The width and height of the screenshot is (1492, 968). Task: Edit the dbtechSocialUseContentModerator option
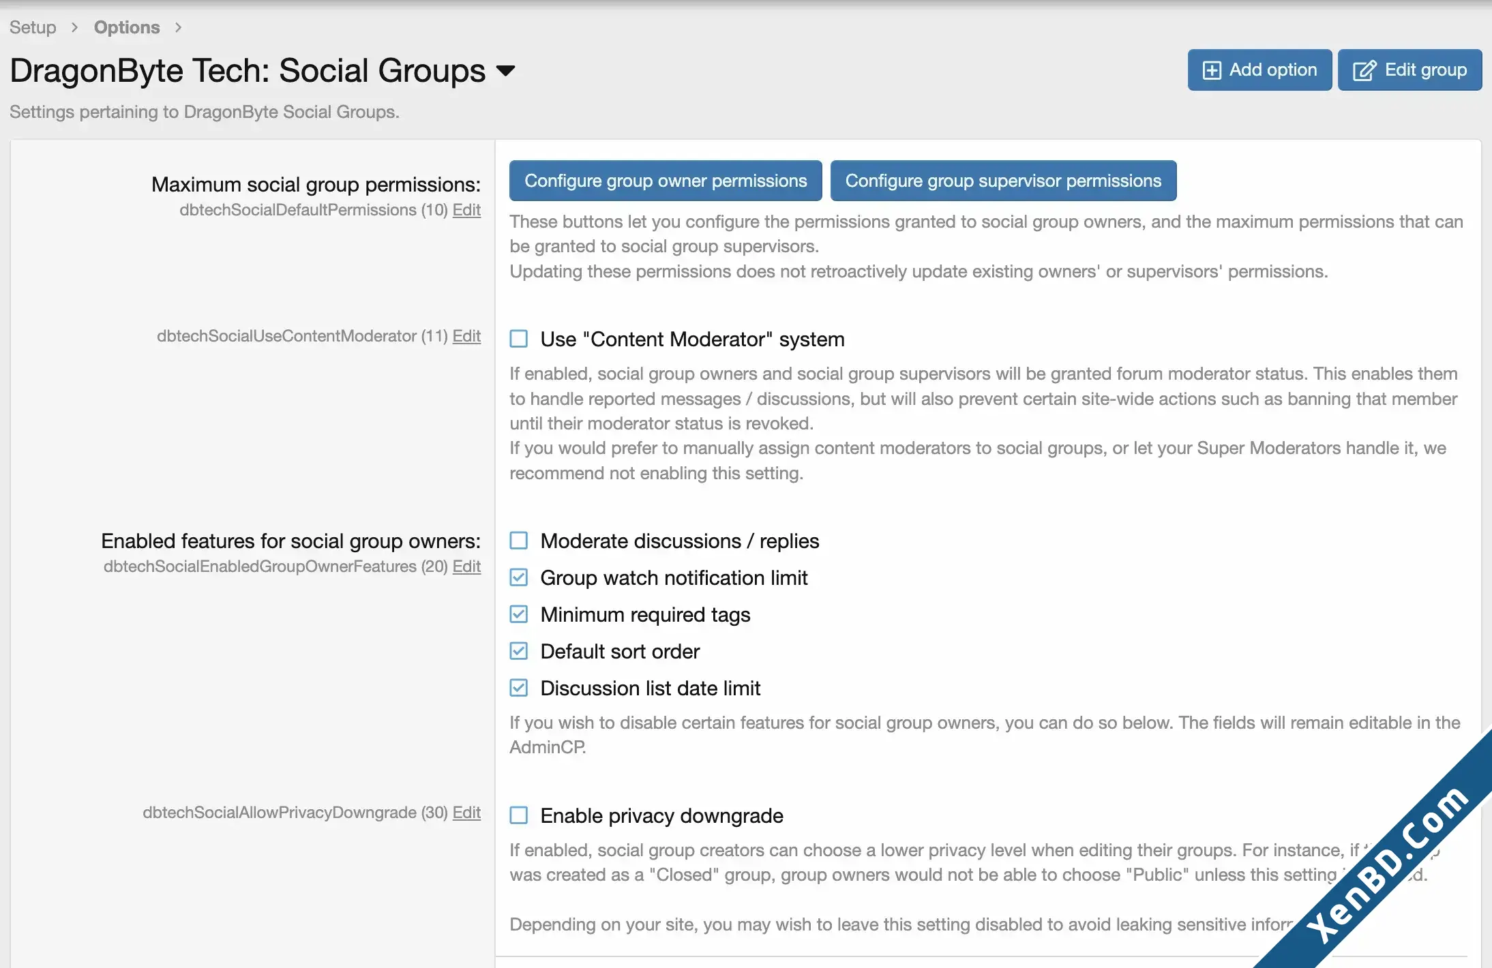[466, 336]
